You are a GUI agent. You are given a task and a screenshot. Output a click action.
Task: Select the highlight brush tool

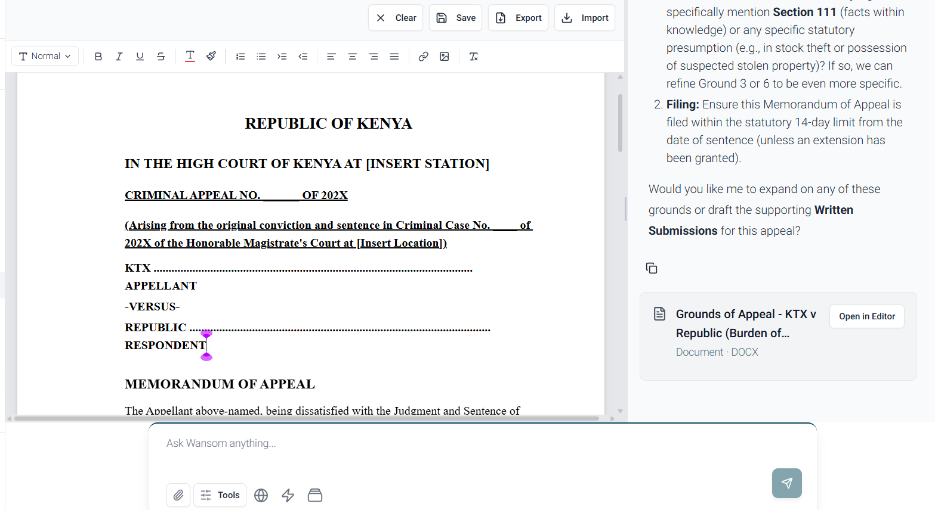tap(211, 57)
